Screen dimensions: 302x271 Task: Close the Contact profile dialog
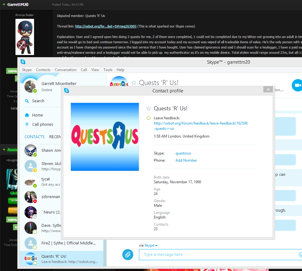pyautogui.click(x=268, y=89)
